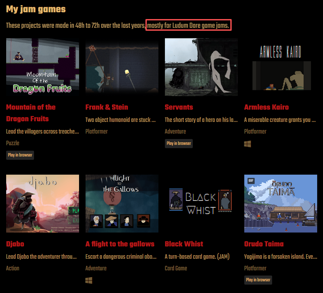
Task: Click the Windows icon under Armless Kairo
Action: (x=248, y=144)
